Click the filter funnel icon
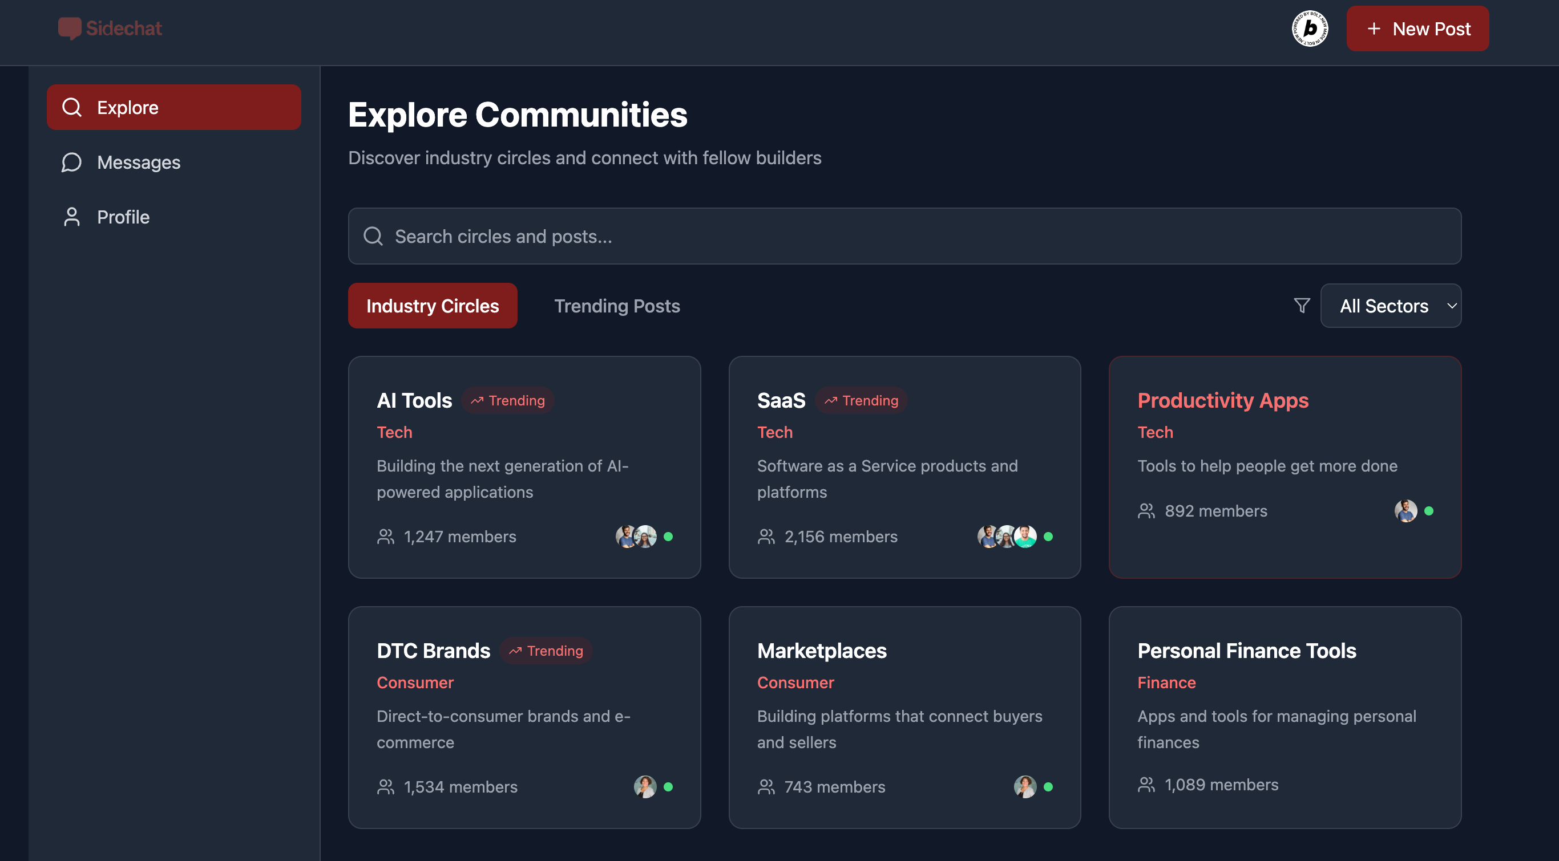 pyautogui.click(x=1301, y=305)
